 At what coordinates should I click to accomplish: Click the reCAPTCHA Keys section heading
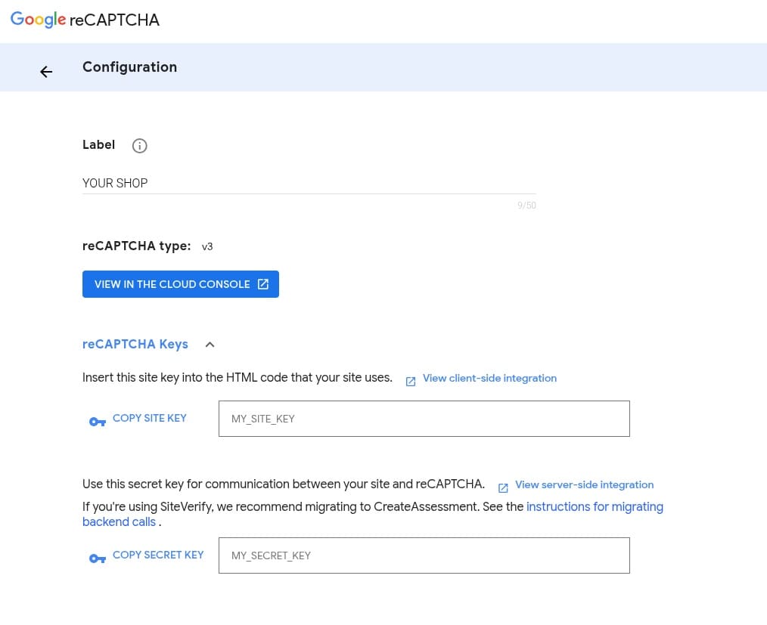(135, 344)
